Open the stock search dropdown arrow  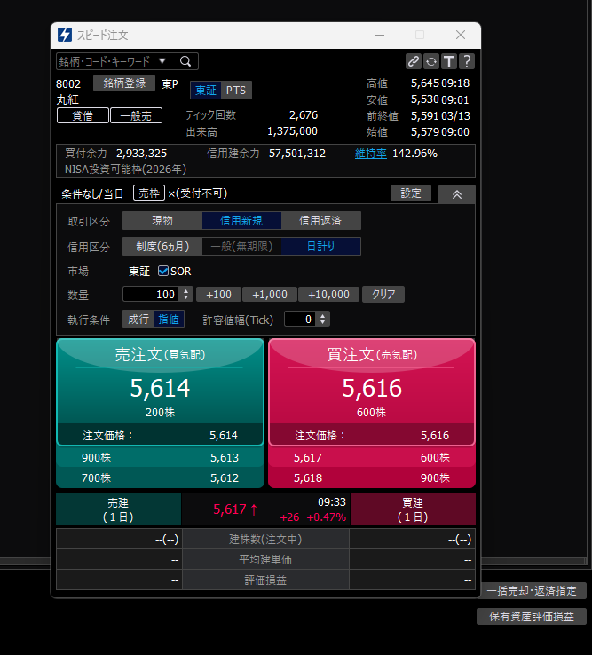click(162, 61)
